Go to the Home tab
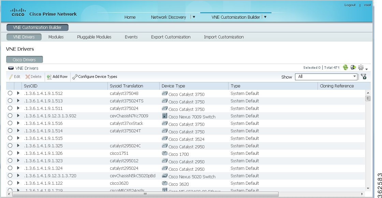Image resolution: width=382 pixels, height=198 pixels. click(x=130, y=17)
